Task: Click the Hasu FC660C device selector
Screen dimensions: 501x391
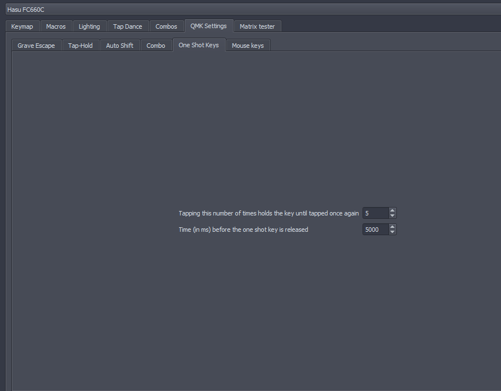Action: point(253,10)
